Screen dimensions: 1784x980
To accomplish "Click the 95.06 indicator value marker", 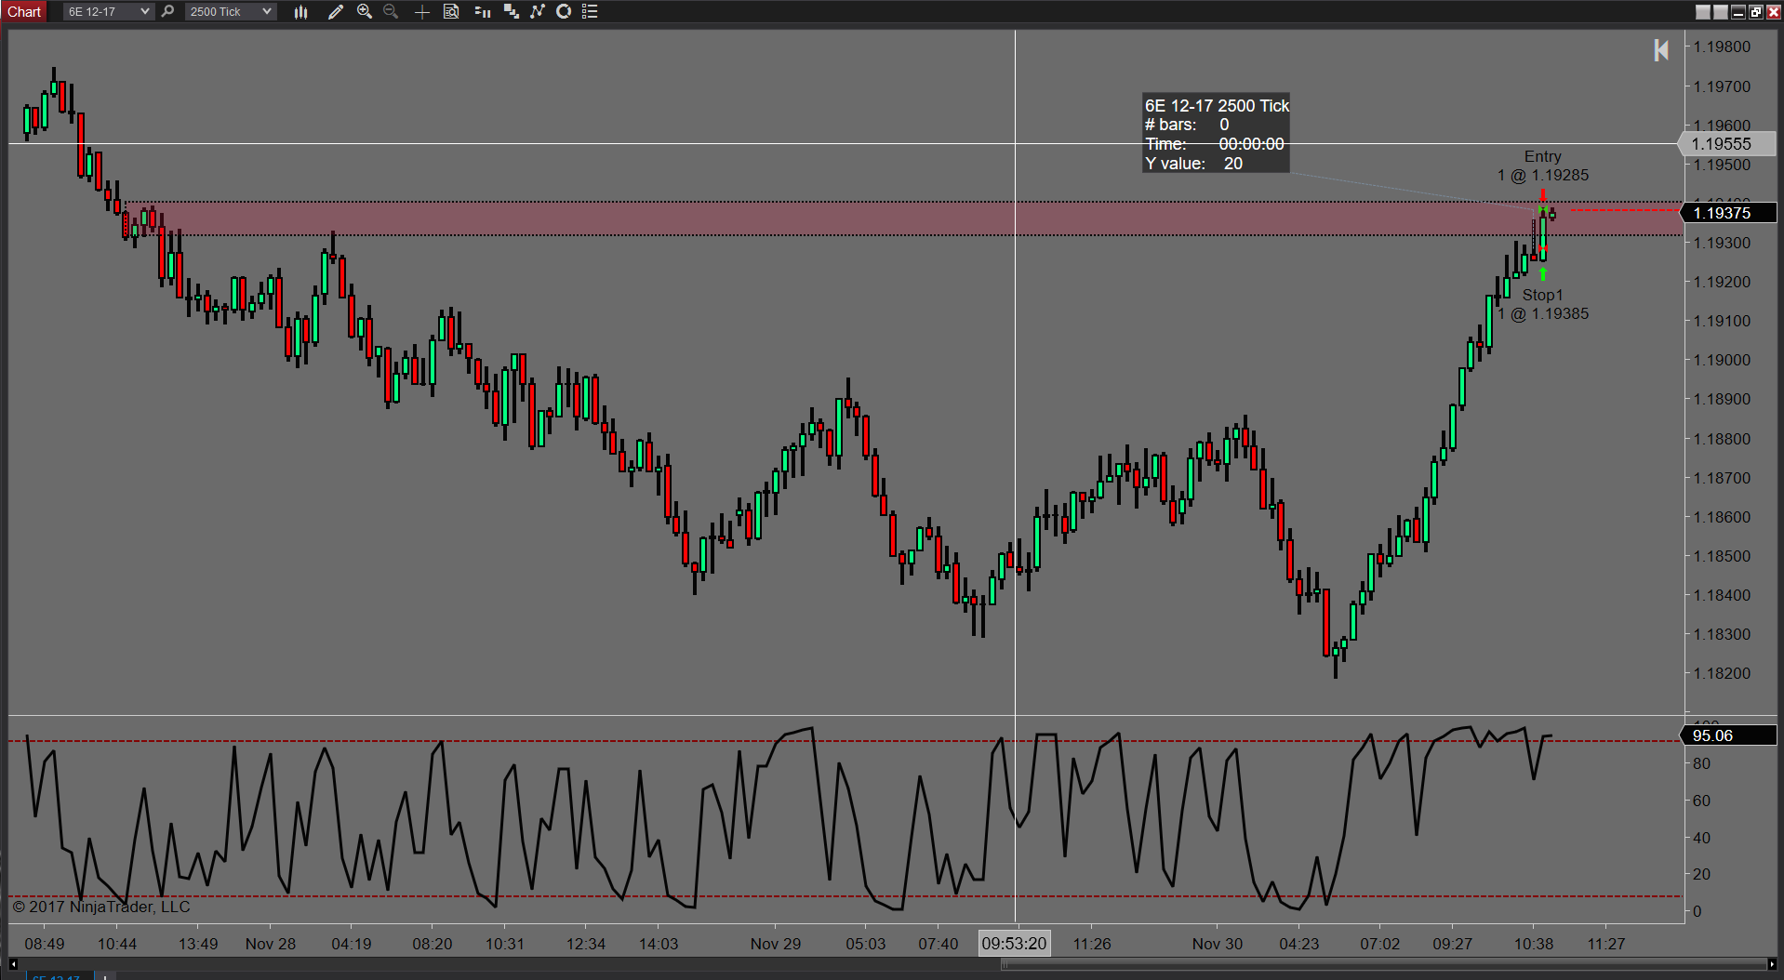I will click(1727, 735).
